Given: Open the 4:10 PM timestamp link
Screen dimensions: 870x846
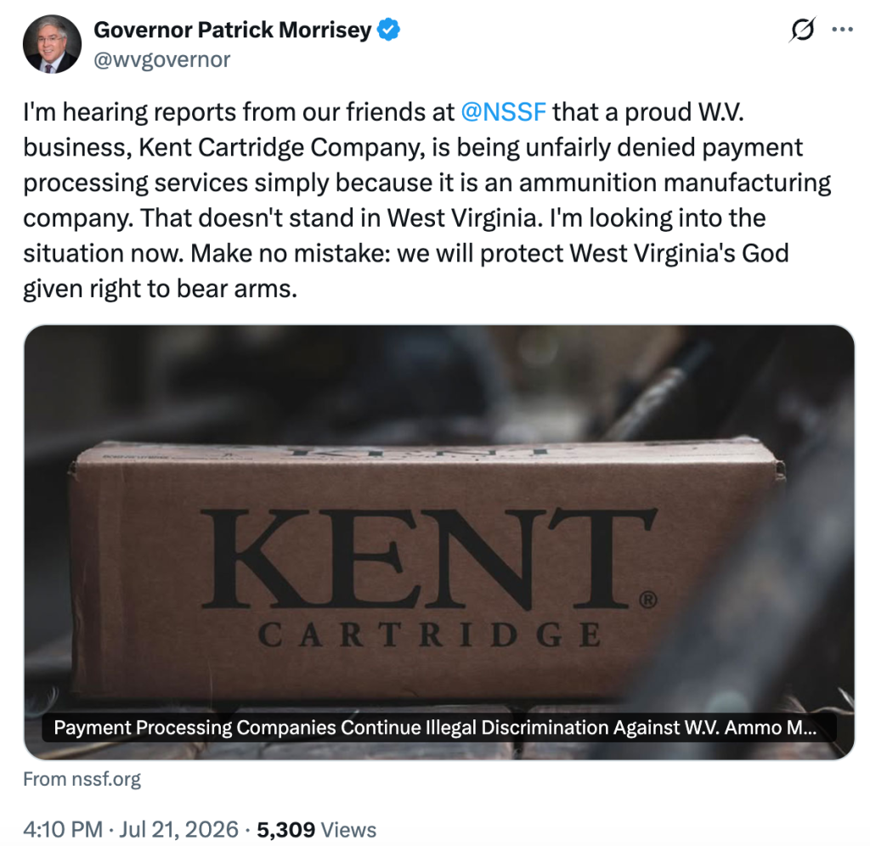Looking at the screenshot, I should coord(63,829).
